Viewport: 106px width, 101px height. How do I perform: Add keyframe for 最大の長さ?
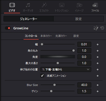97,63
